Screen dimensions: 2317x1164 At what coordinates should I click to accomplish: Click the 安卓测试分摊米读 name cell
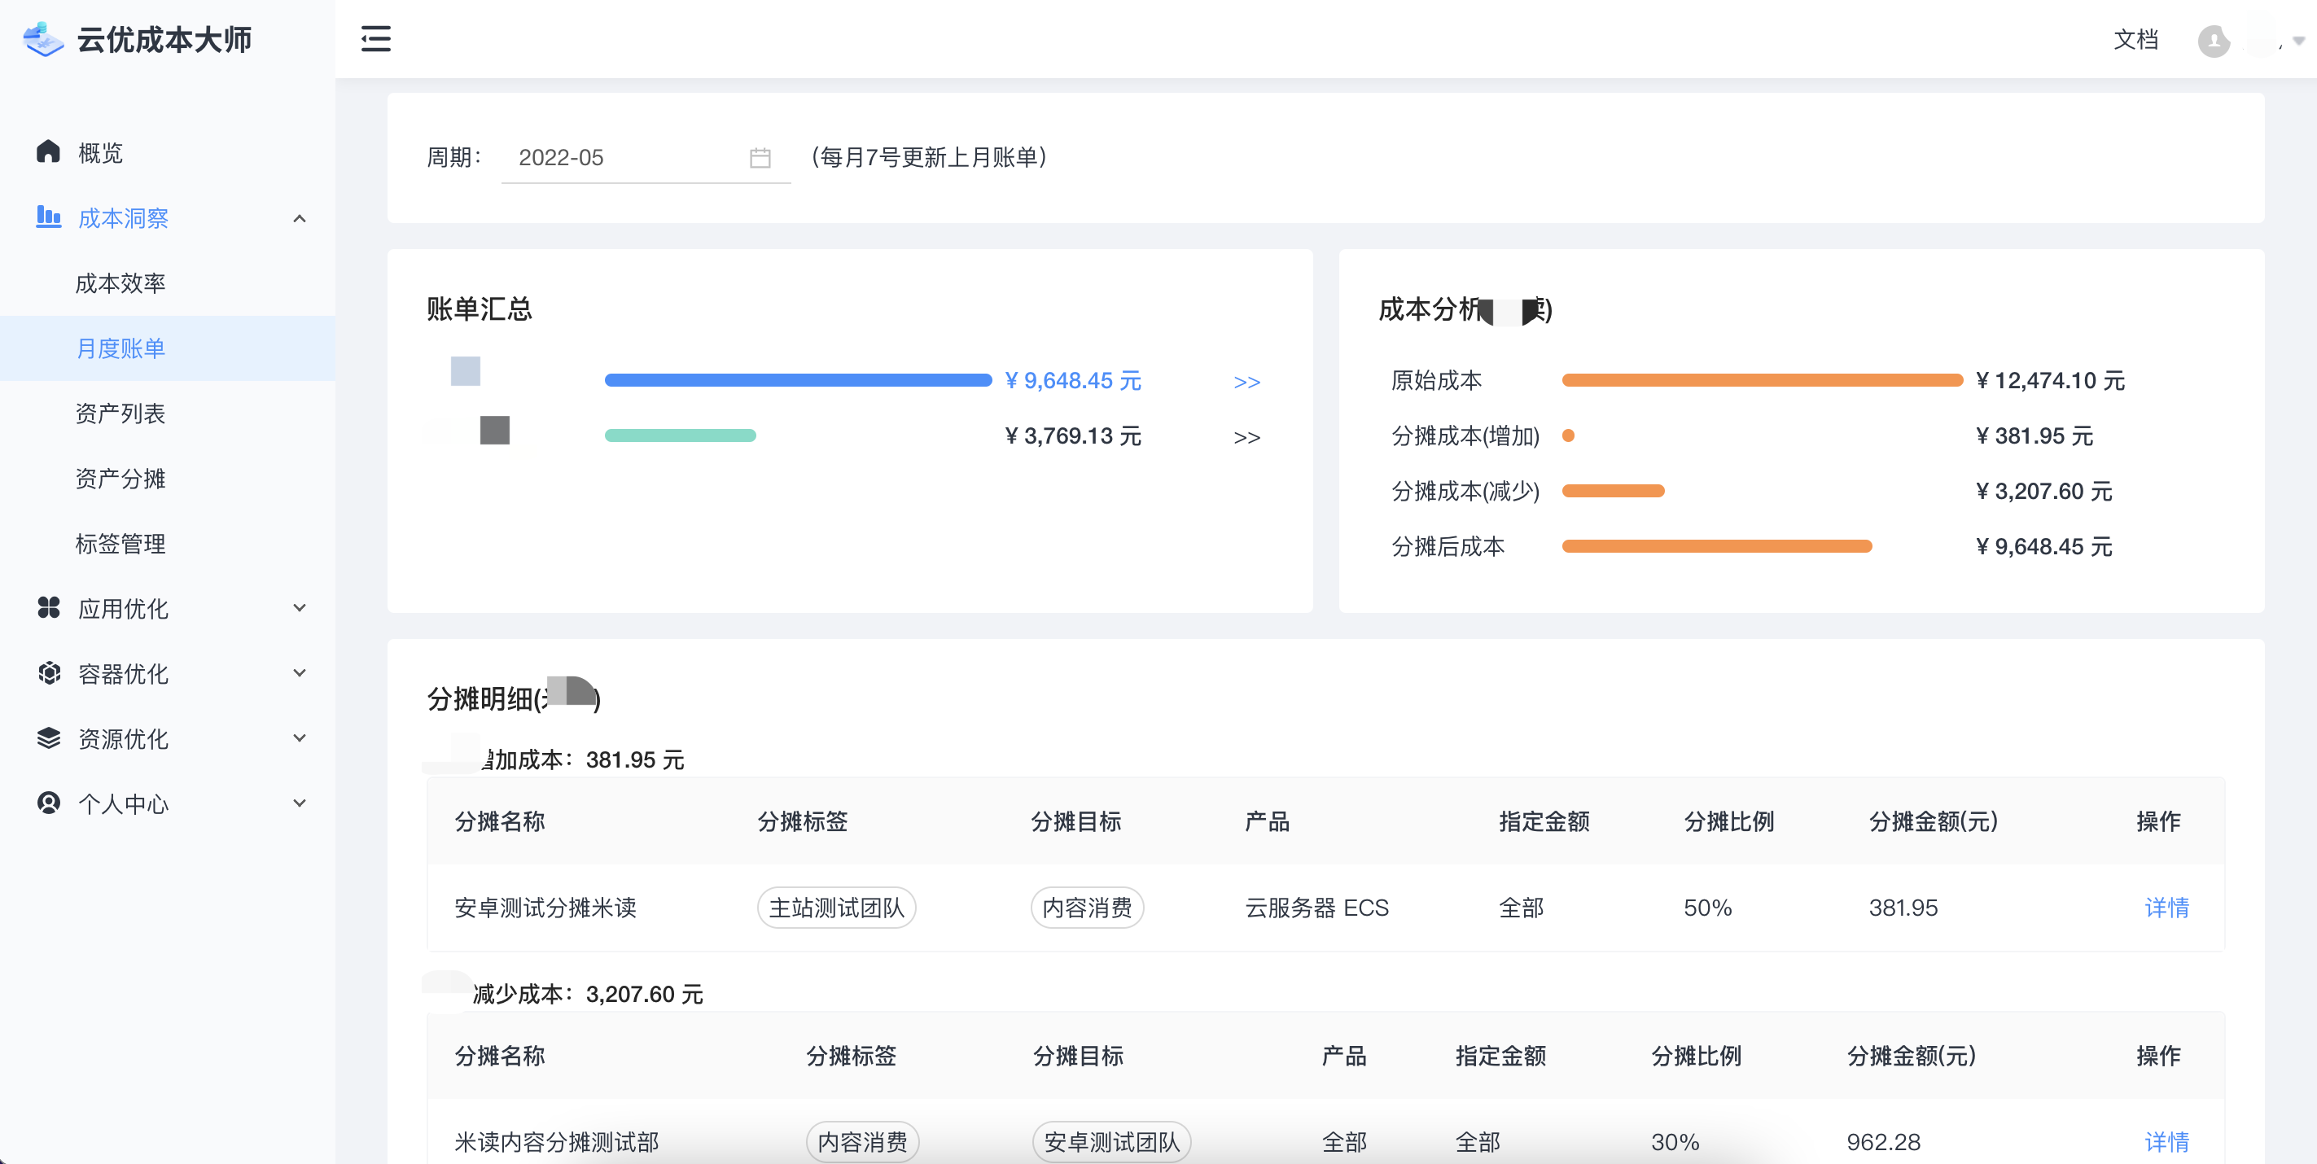(545, 908)
